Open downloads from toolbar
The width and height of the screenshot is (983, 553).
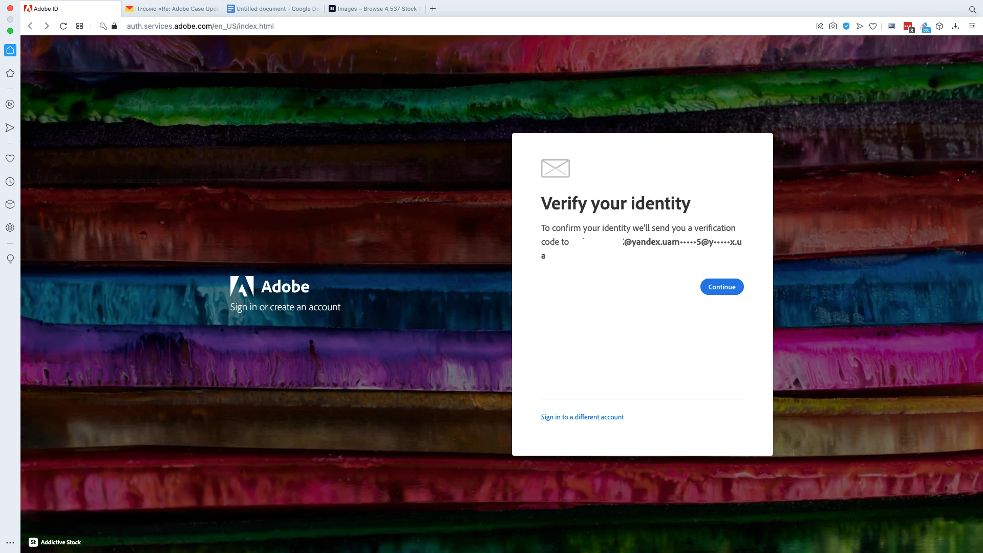click(955, 26)
